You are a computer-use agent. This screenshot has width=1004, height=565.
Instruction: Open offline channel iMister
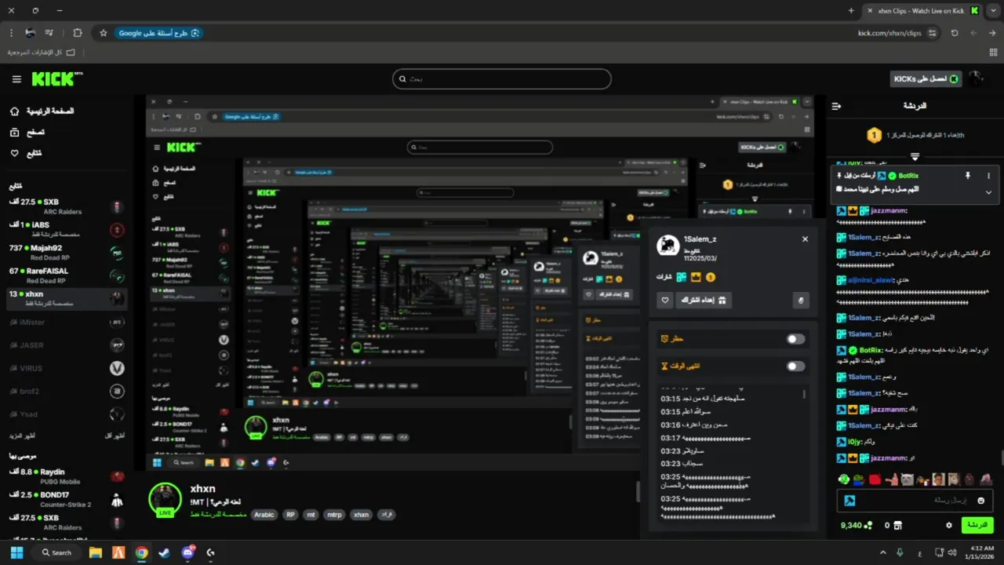coord(66,322)
